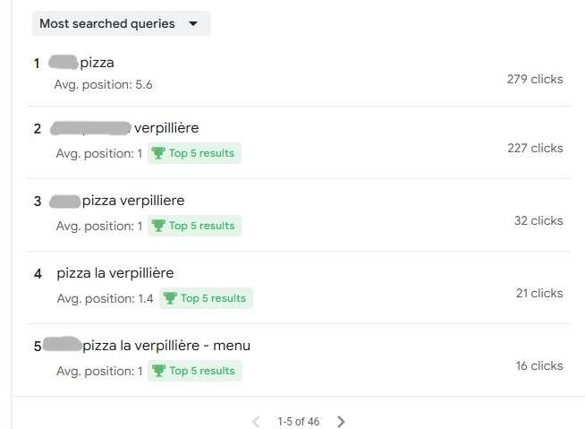Click the third query 'pizza verpilliere'

coord(132,201)
